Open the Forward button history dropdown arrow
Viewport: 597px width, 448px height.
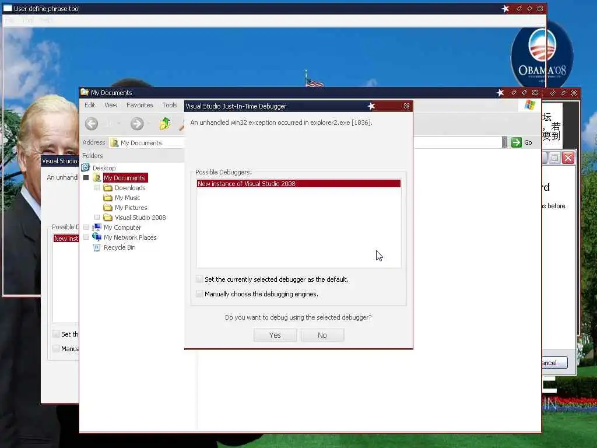click(x=149, y=124)
